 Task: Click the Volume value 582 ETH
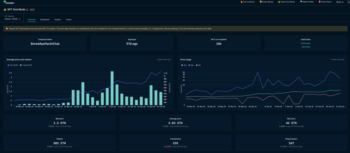click(x=59, y=143)
